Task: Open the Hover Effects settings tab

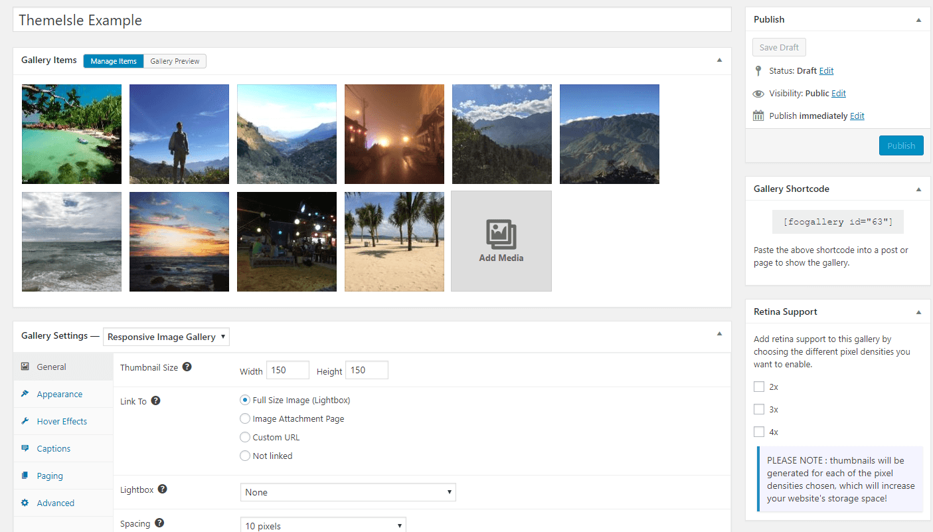Action: click(63, 421)
